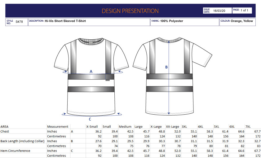The width and height of the screenshot is (261, 158).
Task: Click the 6XL size header
Action: (232, 127)
